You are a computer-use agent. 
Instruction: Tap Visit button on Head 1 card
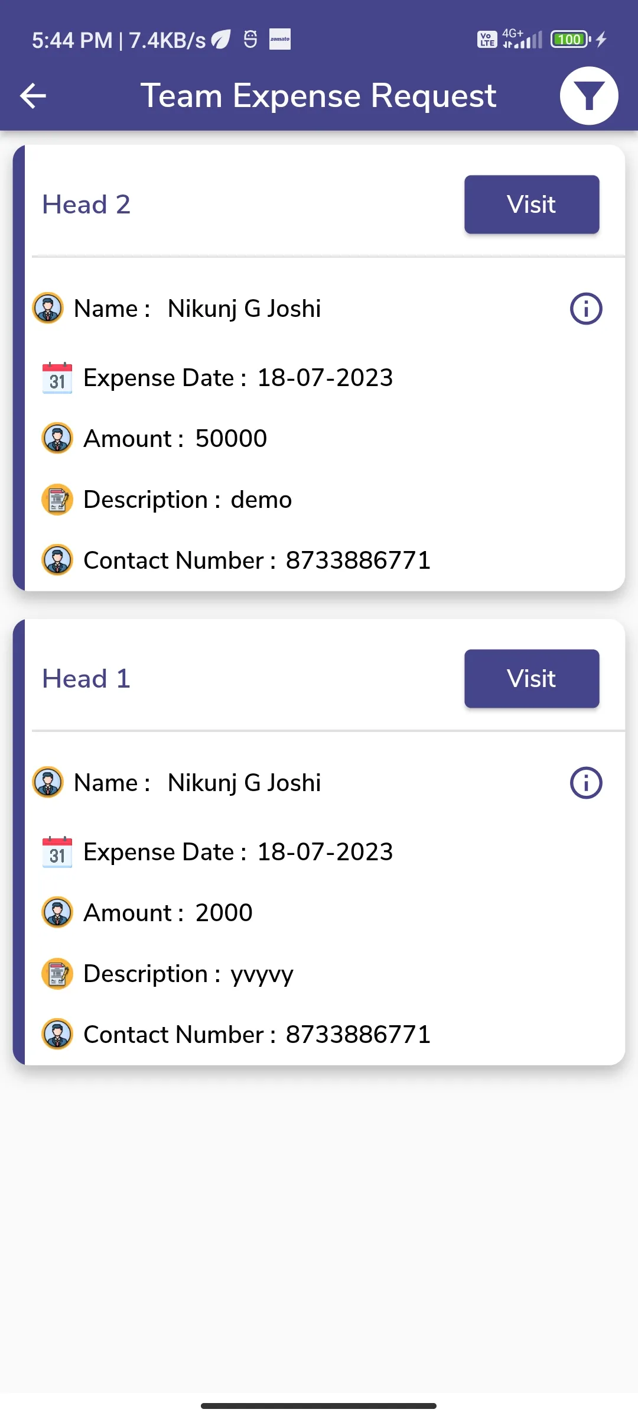532,679
